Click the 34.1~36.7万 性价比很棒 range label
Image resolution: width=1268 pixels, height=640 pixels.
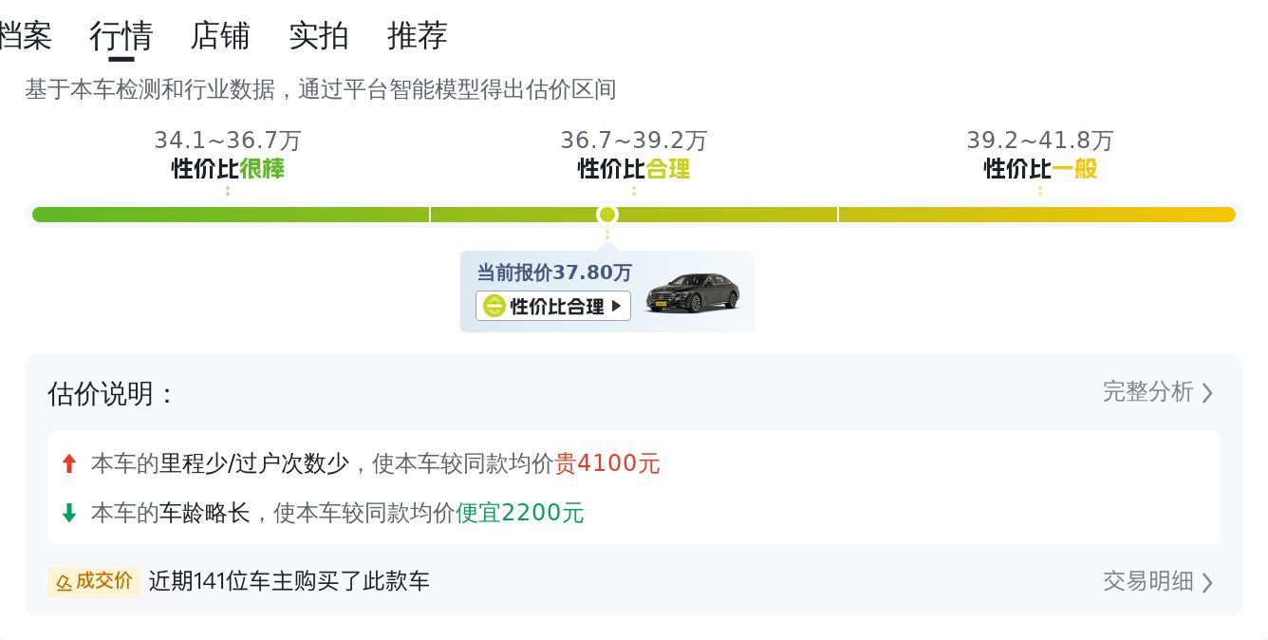pos(228,155)
